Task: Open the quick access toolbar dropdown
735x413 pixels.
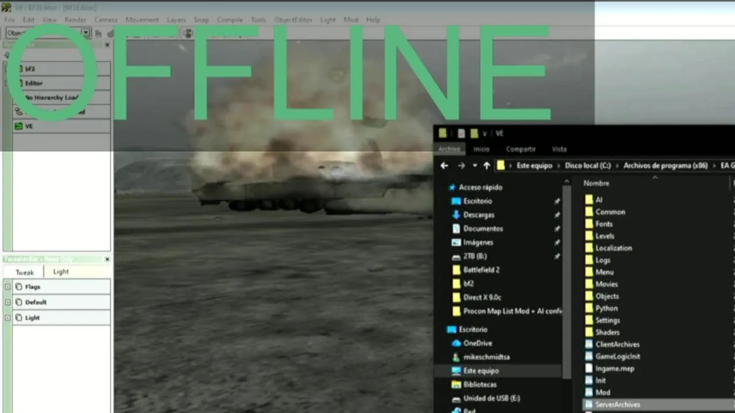Action: (485, 134)
